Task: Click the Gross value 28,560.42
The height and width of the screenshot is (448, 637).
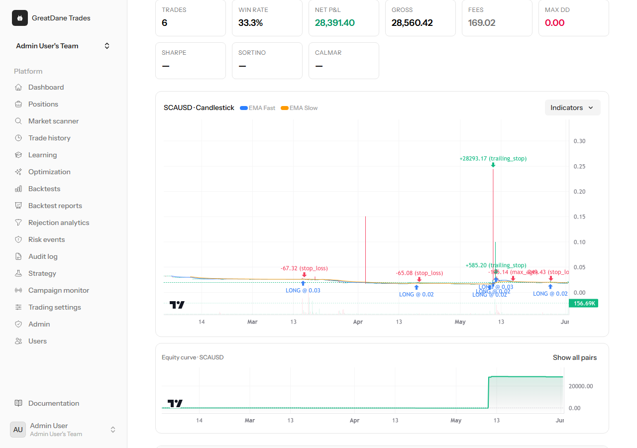Action: pos(412,23)
